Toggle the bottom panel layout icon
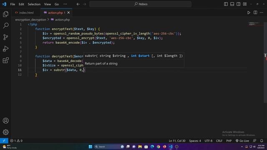 232,4
